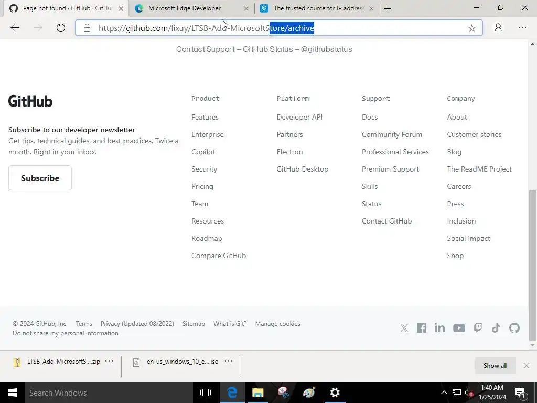Close the Microsoft Edge Developer tab
Image resolution: width=537 pixels, height=403 pixels.
coord(246,9)
